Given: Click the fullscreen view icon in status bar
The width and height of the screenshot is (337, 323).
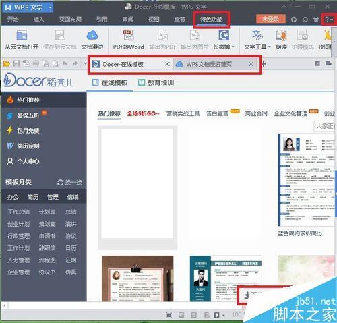Looking at the screenshot, I should click(168, 315).
